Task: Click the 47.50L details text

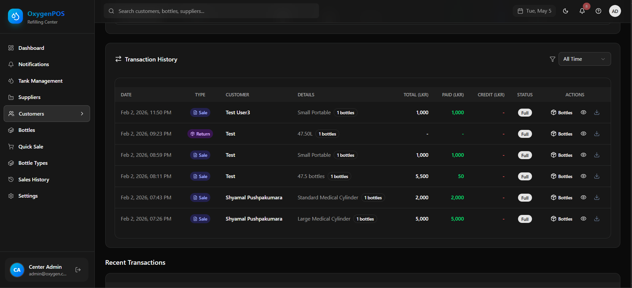Action: point(305,134)
